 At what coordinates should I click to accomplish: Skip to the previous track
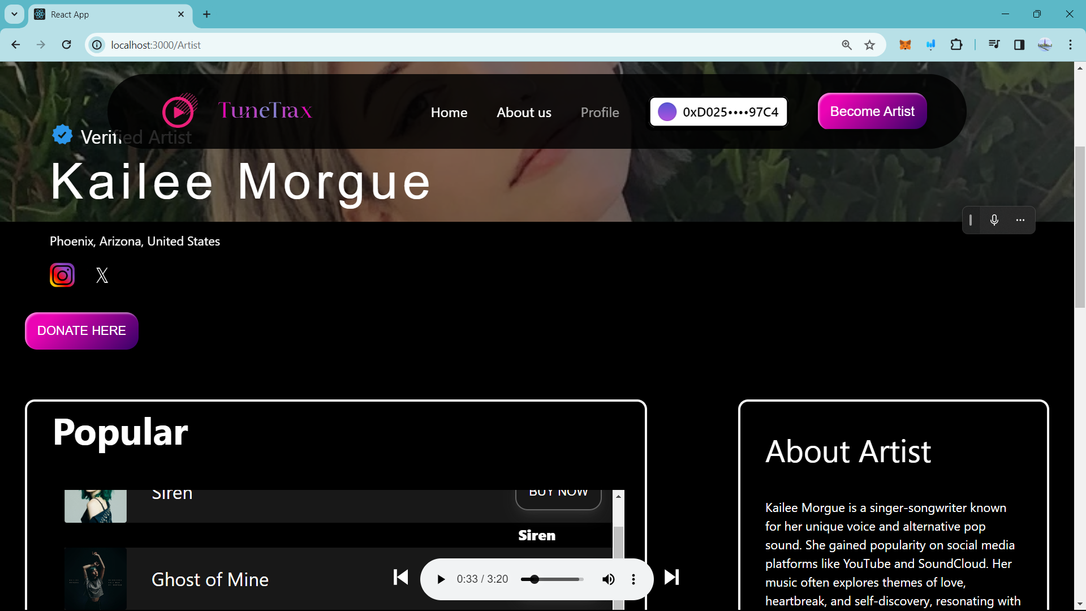(400, 577)
